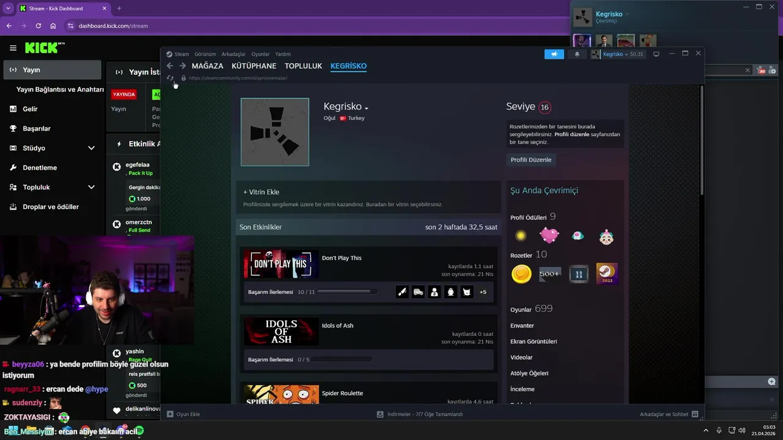
Task: Click the plus icon in friends window
Action: (772, 381)
